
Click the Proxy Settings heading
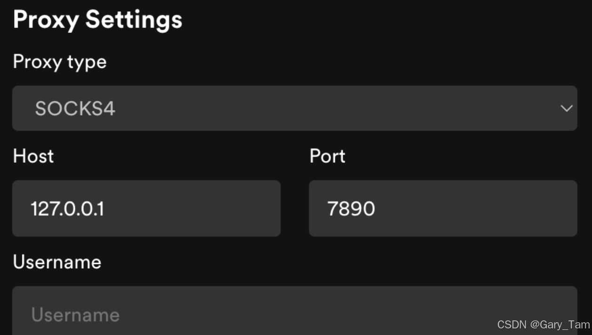point(97,20)
